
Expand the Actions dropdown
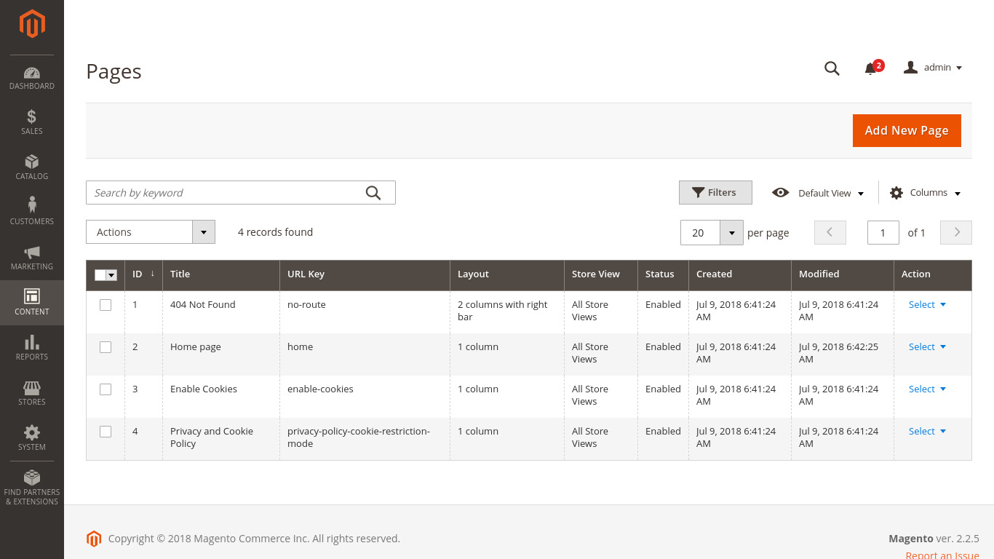pyautogui.click(x=151, y=232)
